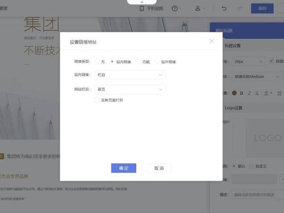Open the 网站栏目 dropdown showing 首页

click(130, 89)
